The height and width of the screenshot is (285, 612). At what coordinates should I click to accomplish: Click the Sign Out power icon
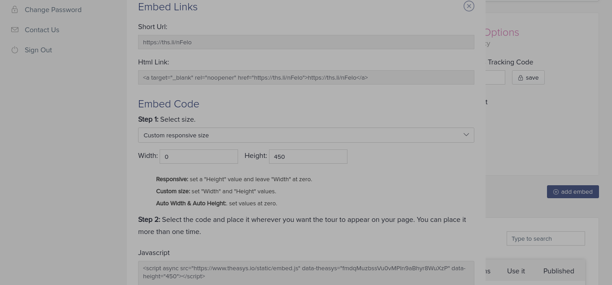click(x=15, y=50)
